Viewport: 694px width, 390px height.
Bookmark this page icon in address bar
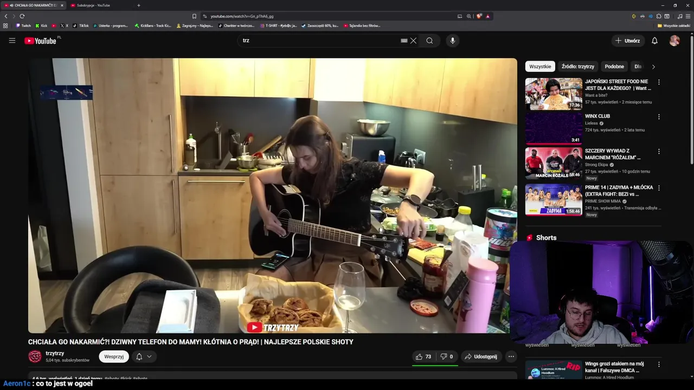195,16
